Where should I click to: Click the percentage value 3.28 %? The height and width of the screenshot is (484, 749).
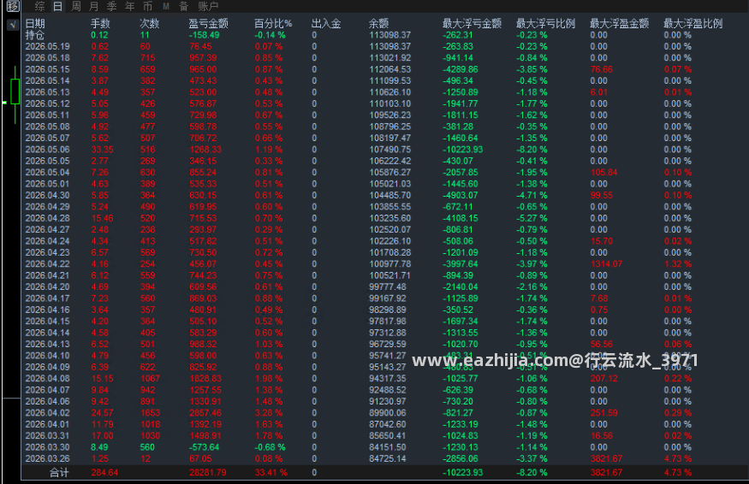269,413
